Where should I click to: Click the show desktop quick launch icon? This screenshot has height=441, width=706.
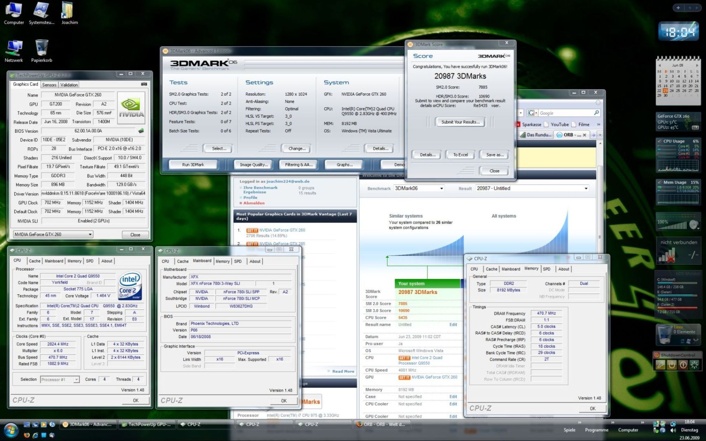click(27, 424)
